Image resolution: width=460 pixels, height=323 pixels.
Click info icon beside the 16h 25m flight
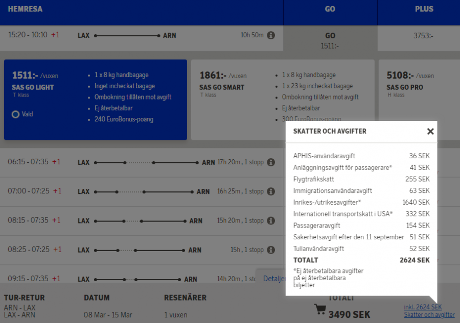point(271,191)
